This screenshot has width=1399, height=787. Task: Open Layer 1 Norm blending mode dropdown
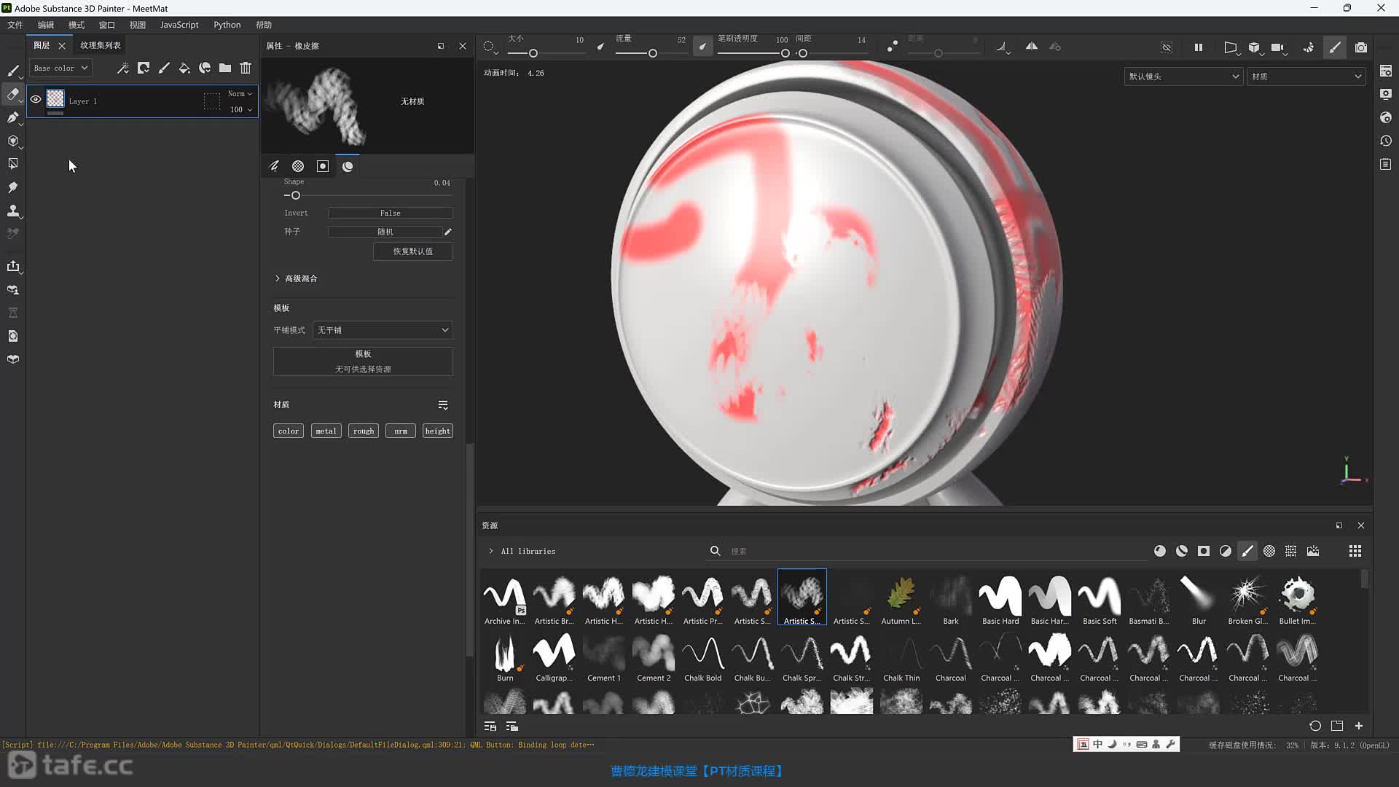click(x=240, y=93)
